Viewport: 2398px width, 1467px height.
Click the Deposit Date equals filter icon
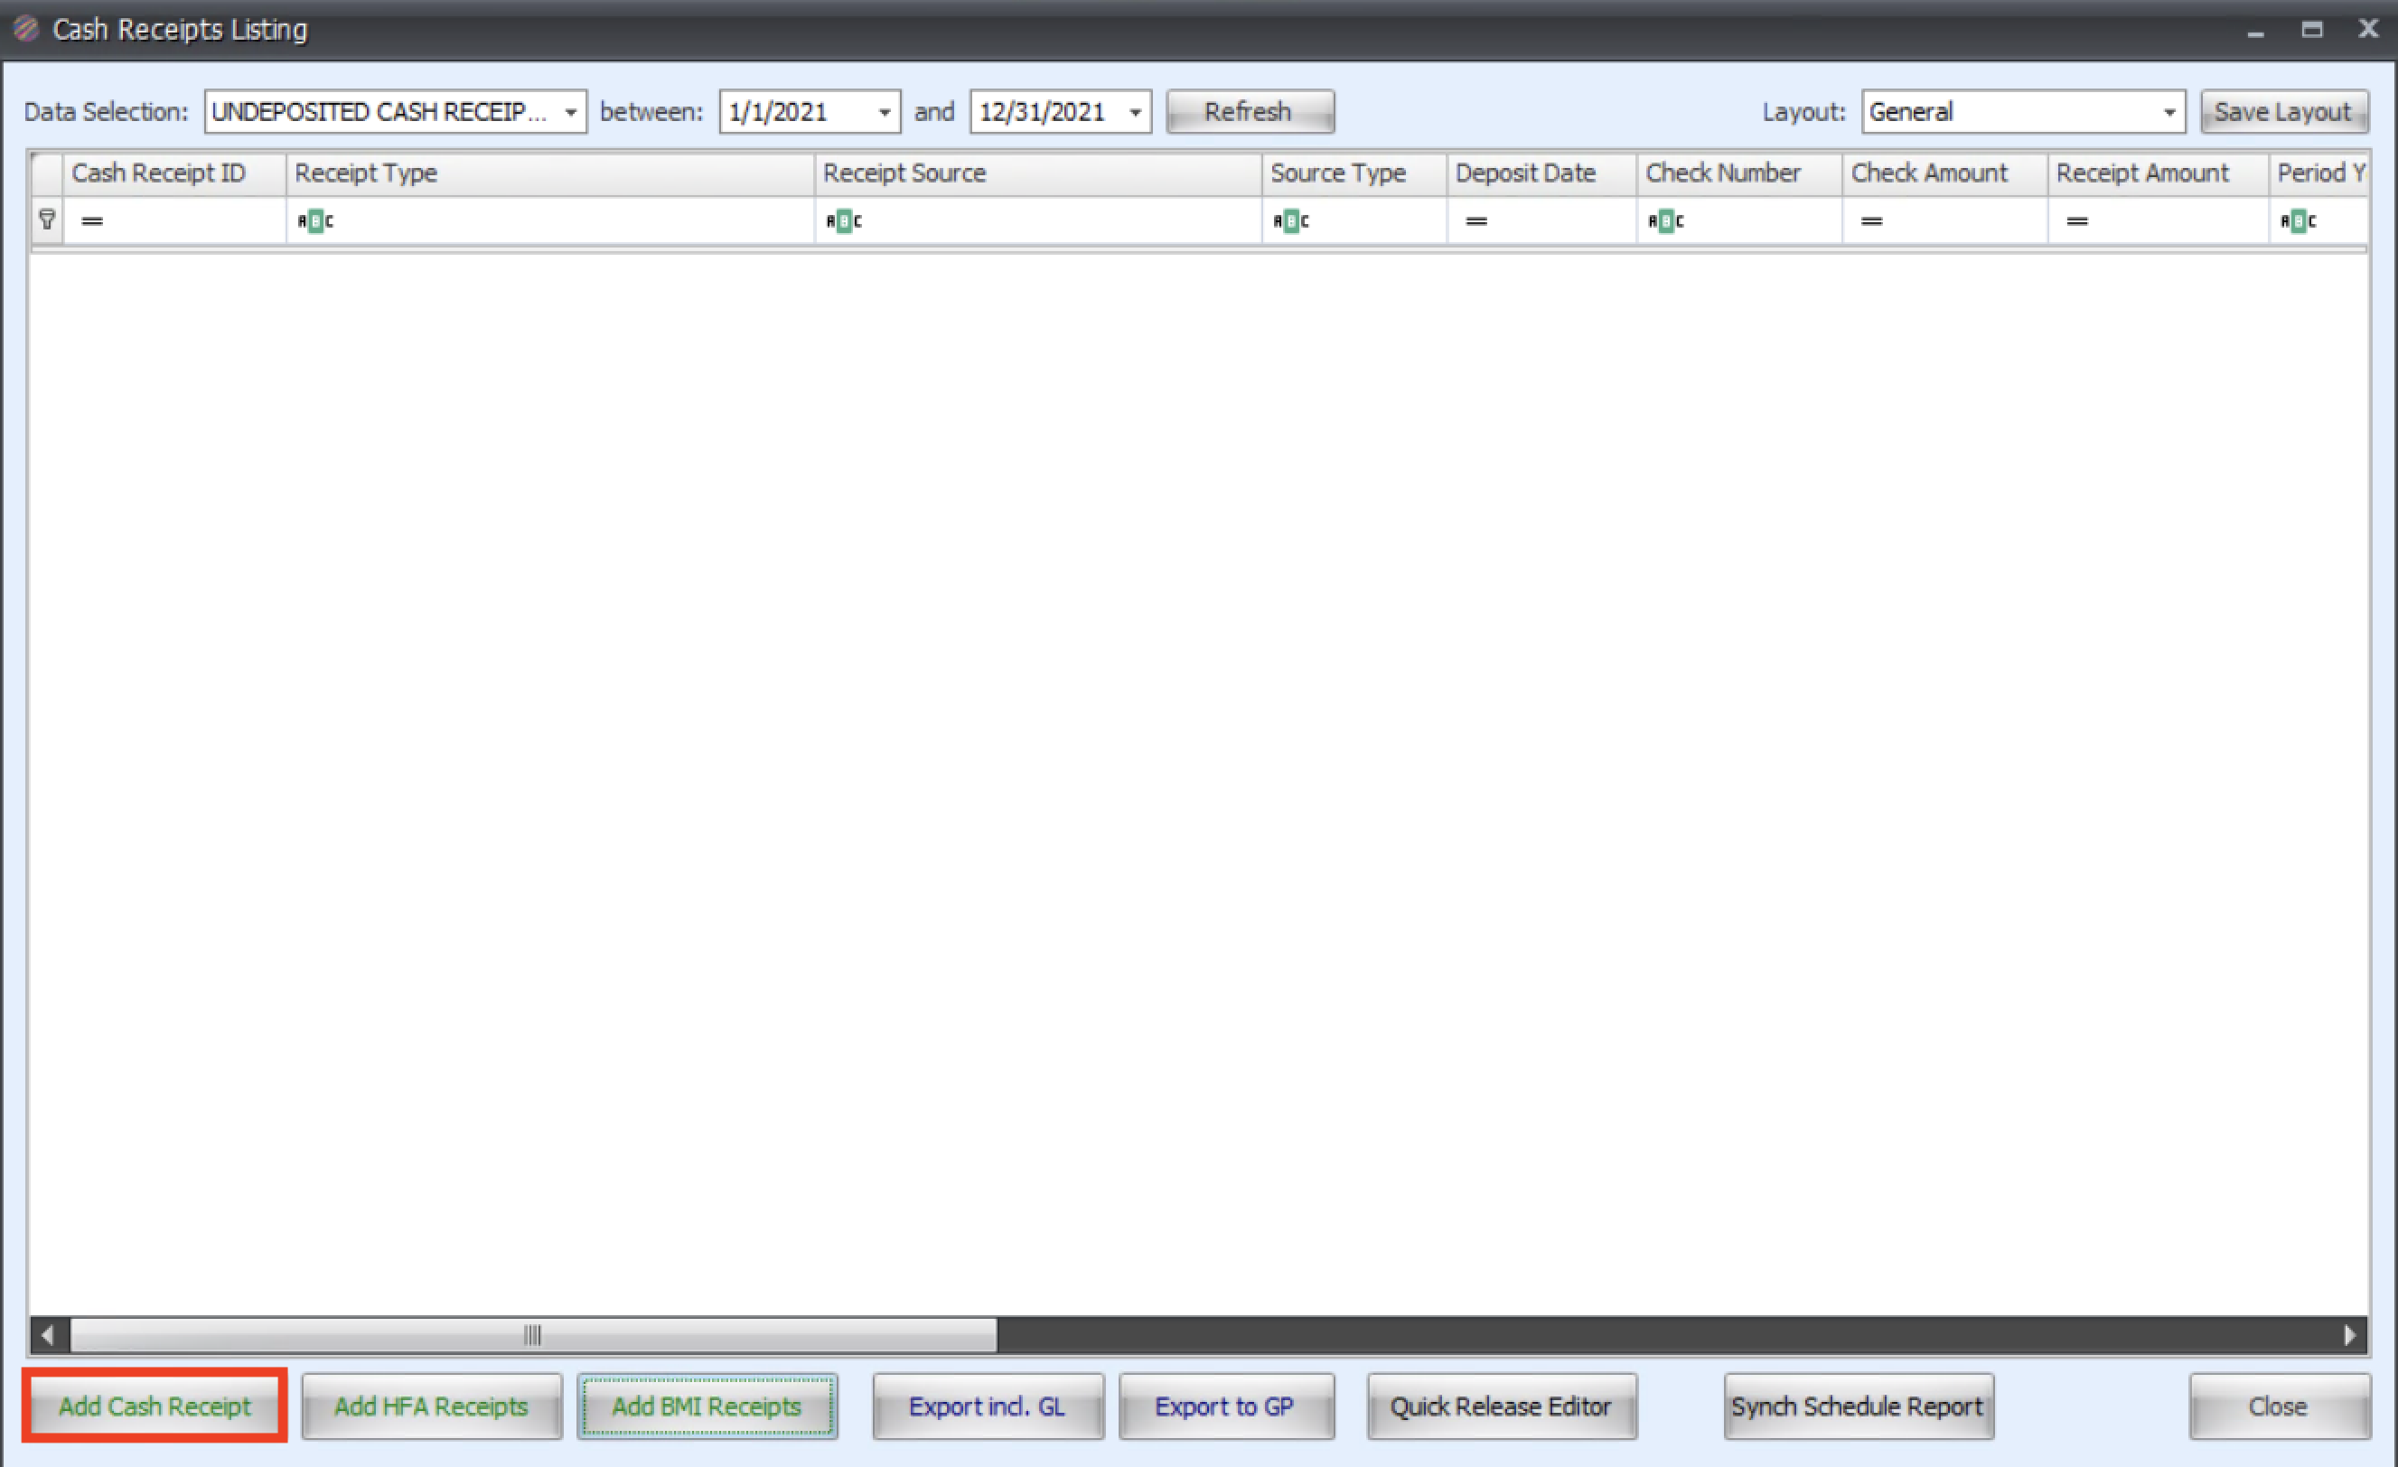(1476, 222)
